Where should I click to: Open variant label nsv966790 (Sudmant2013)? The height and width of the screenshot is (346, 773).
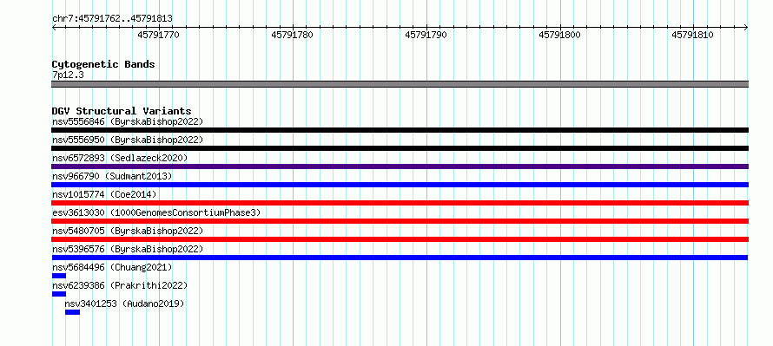112,176
